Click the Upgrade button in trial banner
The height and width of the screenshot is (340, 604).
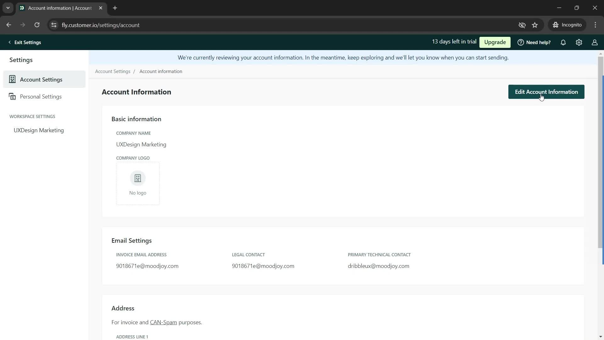pos(495,42)
